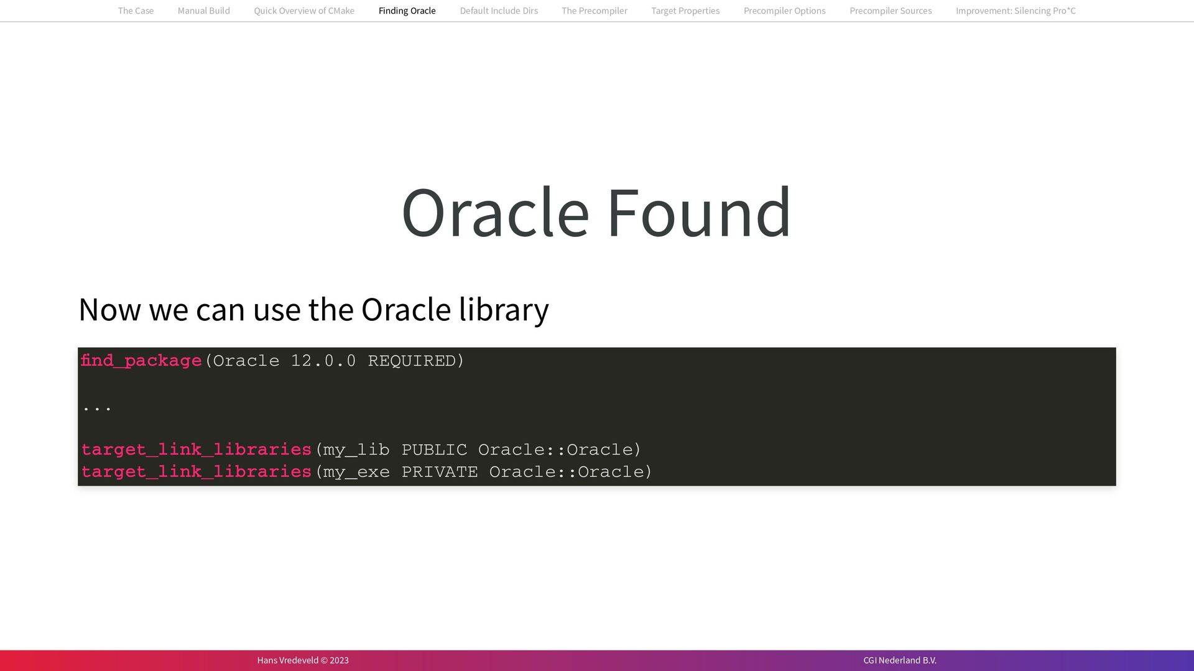Click the find_package keyword in code

point(141,361)
